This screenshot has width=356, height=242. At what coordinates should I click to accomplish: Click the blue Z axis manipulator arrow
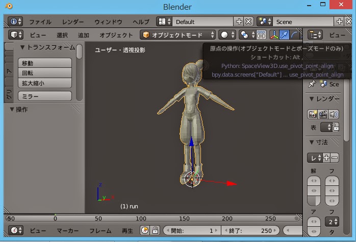click(192, 142)
